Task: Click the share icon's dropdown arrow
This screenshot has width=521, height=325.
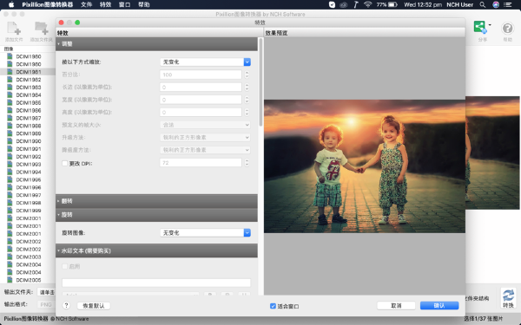Action: [x=490, y=25]
